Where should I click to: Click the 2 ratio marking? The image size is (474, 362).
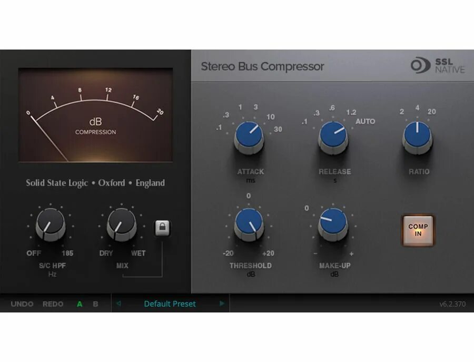pos(402,112)
